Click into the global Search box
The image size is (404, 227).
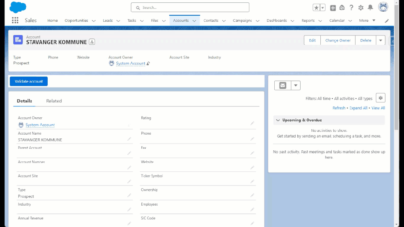click(x=190, y=7)
